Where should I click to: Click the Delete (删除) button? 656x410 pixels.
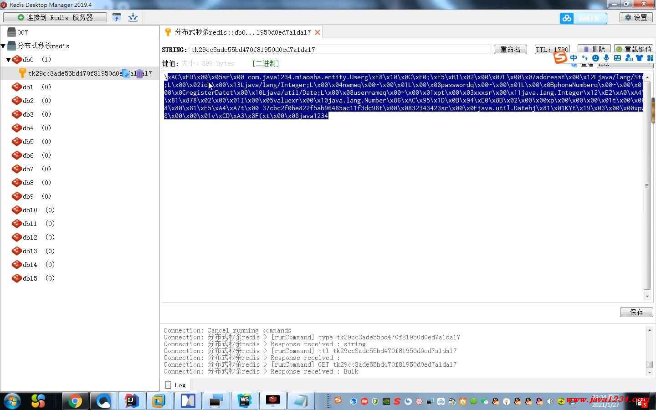[594, 49]
